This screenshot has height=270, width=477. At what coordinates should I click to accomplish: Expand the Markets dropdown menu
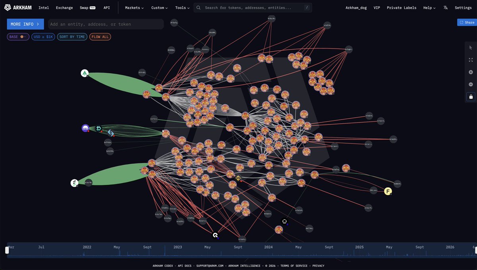point(134,8)
